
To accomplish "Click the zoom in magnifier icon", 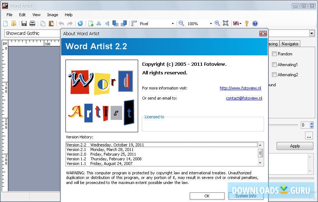I will click(x=217, y=23).
